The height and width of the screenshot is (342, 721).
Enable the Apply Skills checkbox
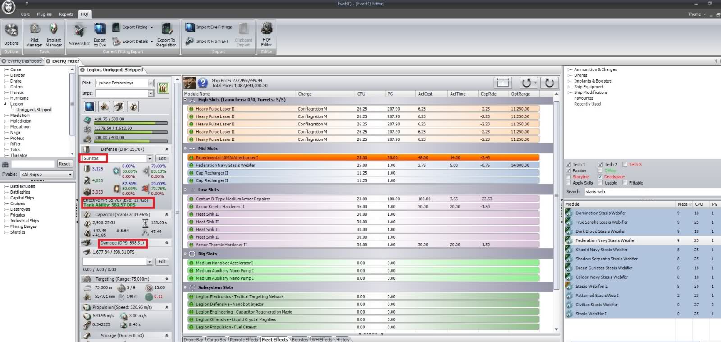pos(569,183)
